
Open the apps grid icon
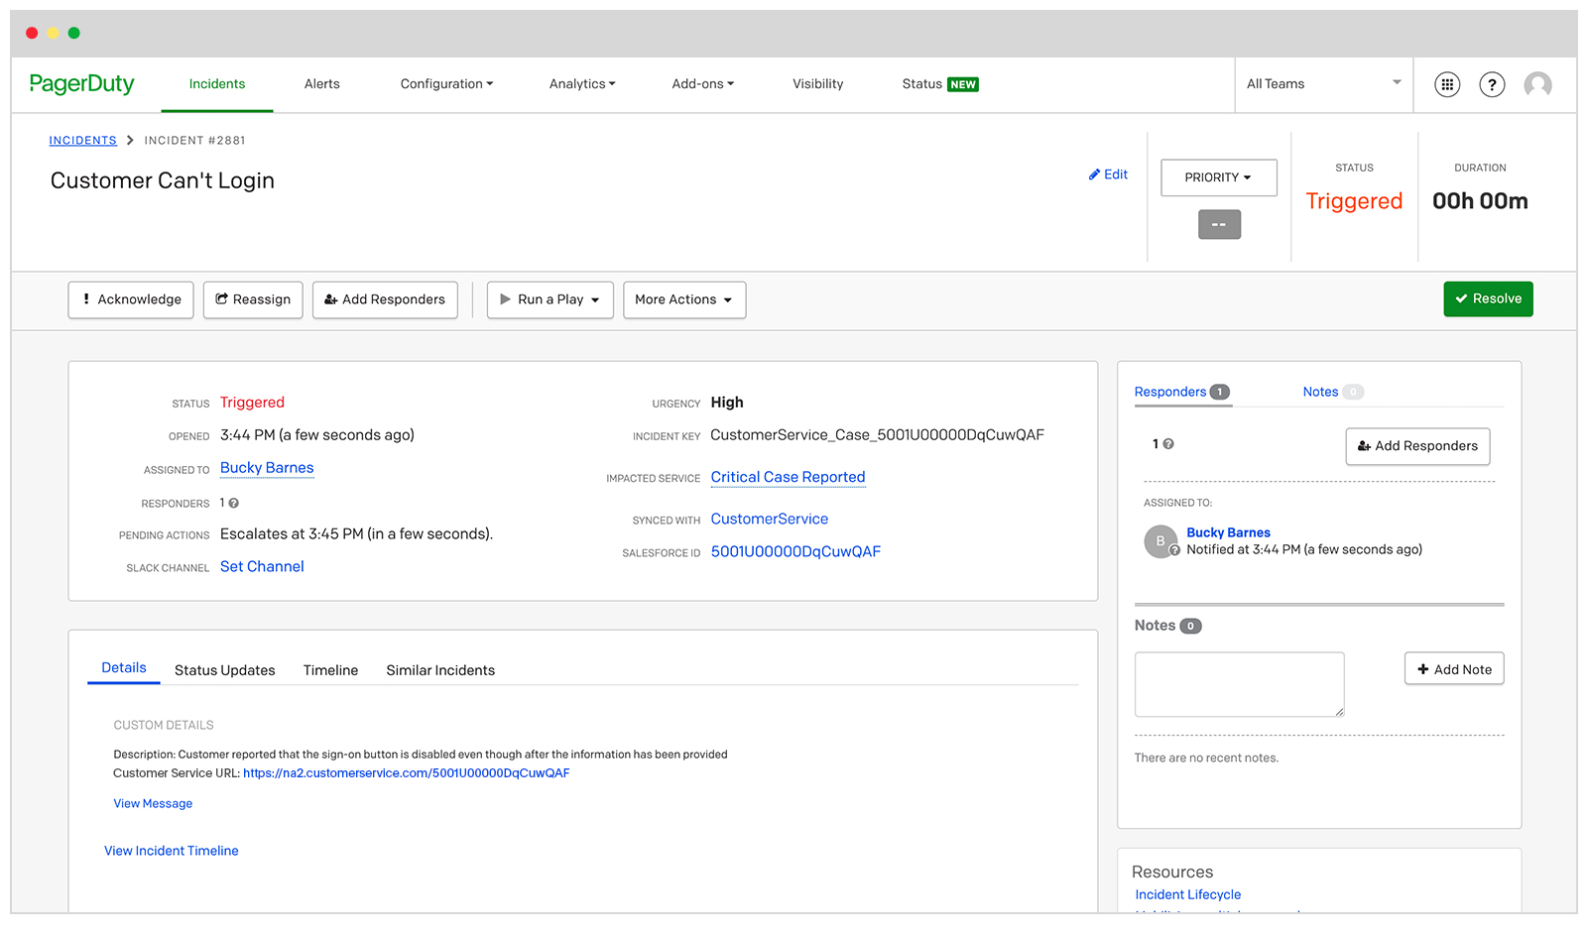(1447, 85)
